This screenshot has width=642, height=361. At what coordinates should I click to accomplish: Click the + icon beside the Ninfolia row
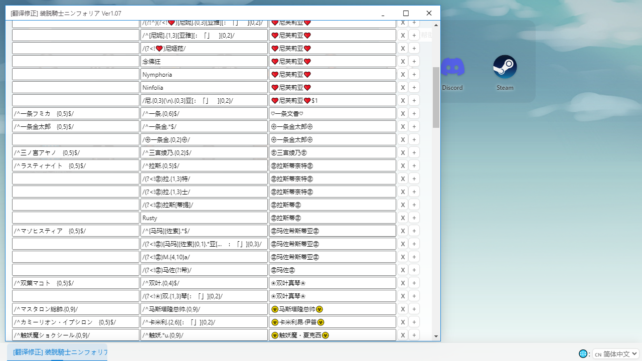point(414,87)
